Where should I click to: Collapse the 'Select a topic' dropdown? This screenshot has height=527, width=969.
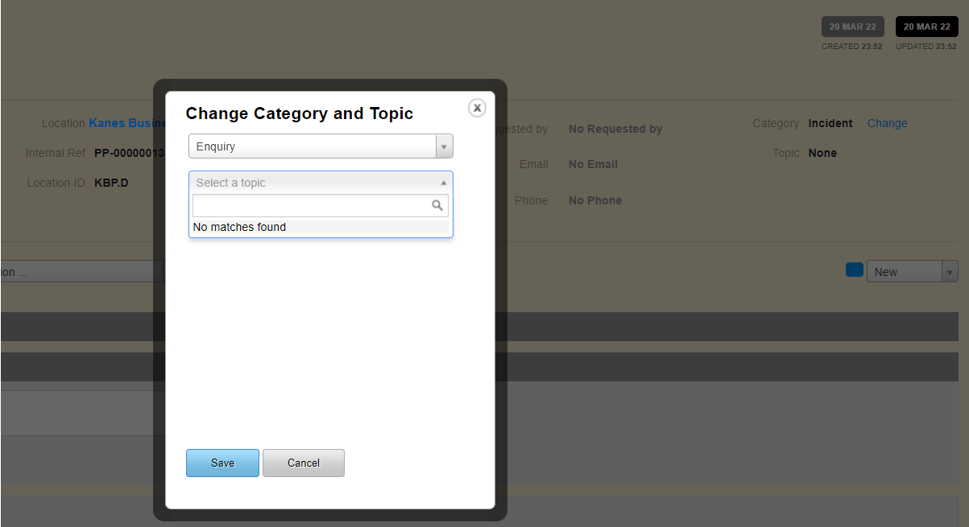coord(320,183)
